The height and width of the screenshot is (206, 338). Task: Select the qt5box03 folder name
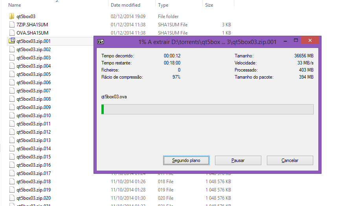[x=26, y=17]
